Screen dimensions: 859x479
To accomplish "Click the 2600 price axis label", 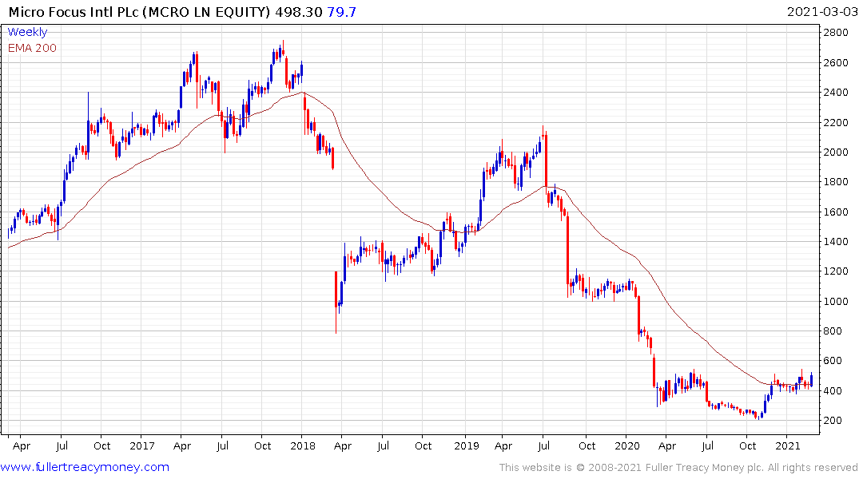I will coord(836,62).
